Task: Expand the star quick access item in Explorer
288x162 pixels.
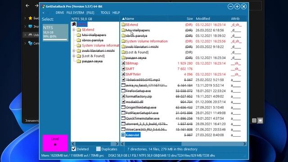Action: tap(25, 18)
